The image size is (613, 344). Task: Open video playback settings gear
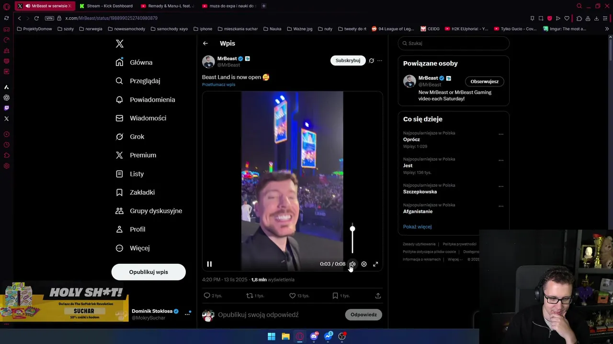click(364, 264)
